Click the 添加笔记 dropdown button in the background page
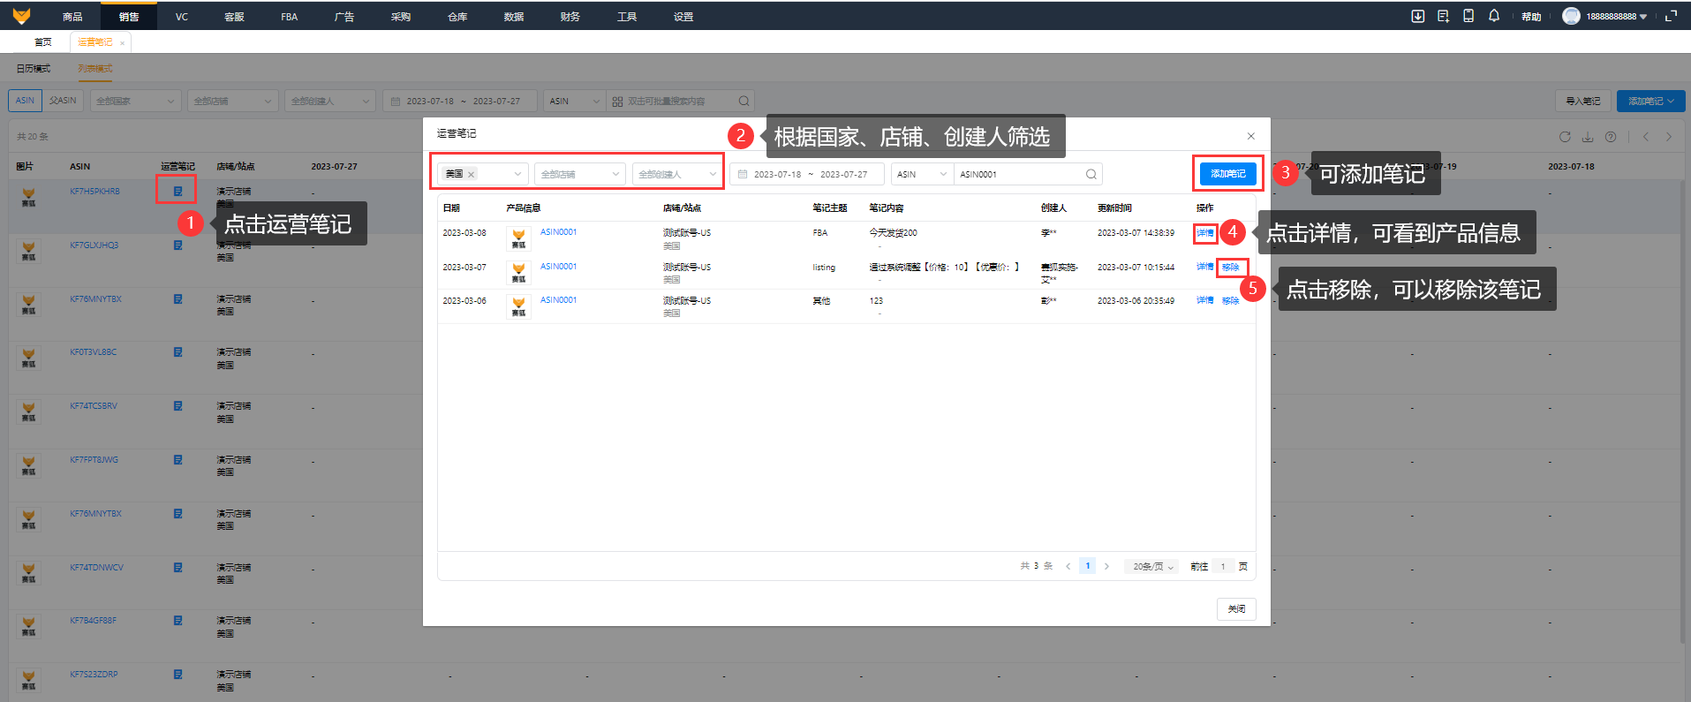 pos(1650,101)
